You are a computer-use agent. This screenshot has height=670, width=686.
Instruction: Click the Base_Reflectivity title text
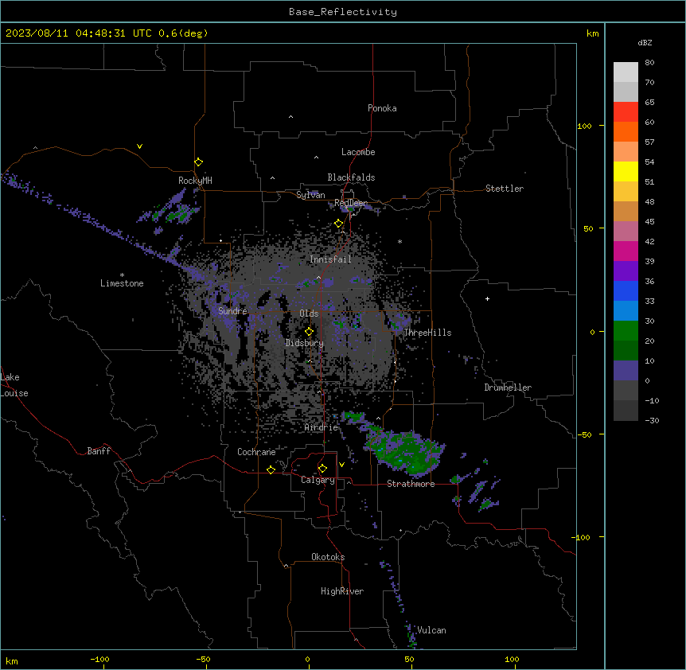[x=343, y=12]
